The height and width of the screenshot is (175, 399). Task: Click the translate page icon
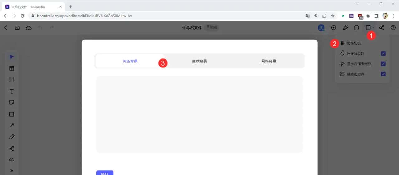tap(308, 16)
